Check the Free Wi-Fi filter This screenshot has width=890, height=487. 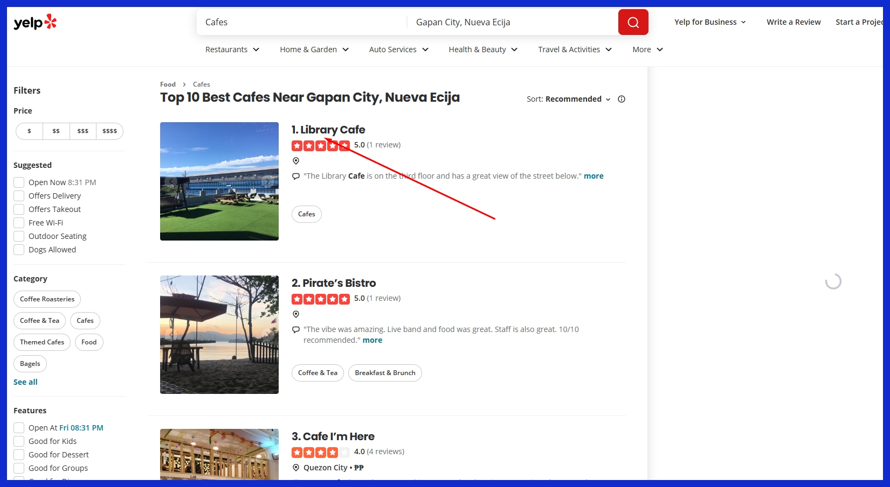pos(19,223)
